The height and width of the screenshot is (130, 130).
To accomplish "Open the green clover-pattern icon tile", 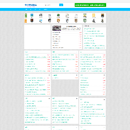I will point(58,15).
